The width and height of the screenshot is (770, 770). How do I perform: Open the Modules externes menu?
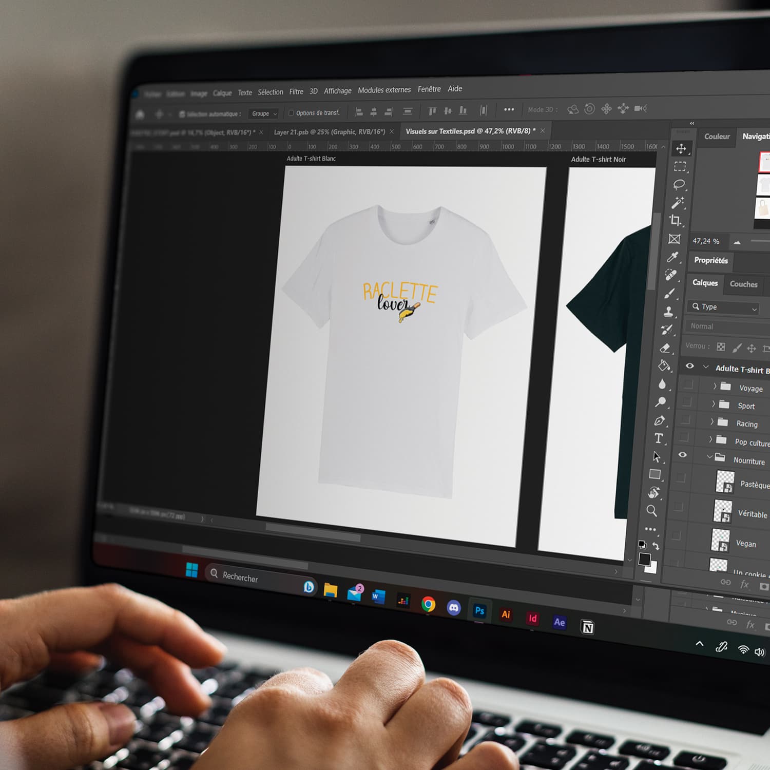384,90
